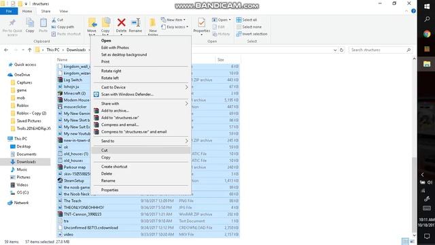Open Documents in navigation pane
Viewport: 435px width, 245px height.
coord(27,154)
